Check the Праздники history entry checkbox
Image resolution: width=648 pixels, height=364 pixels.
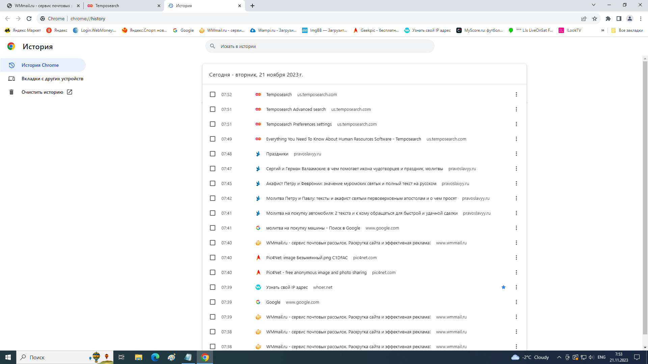click(213, 154)
